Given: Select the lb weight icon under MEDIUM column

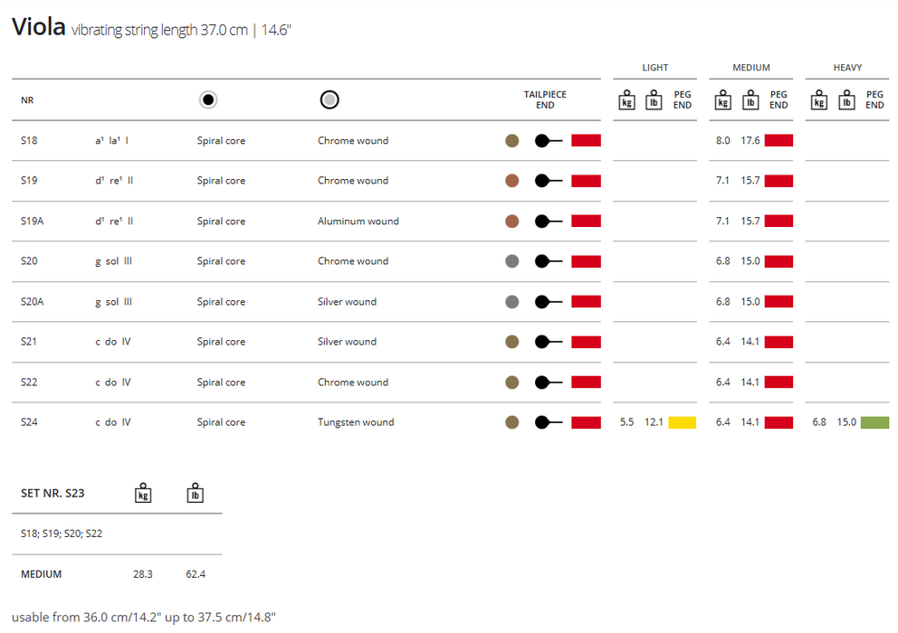Looking at the screenshot, I should click(750, 99).
